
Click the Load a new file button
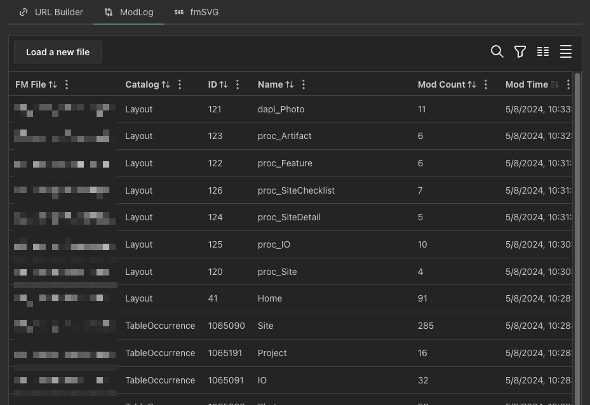[58, 52]
